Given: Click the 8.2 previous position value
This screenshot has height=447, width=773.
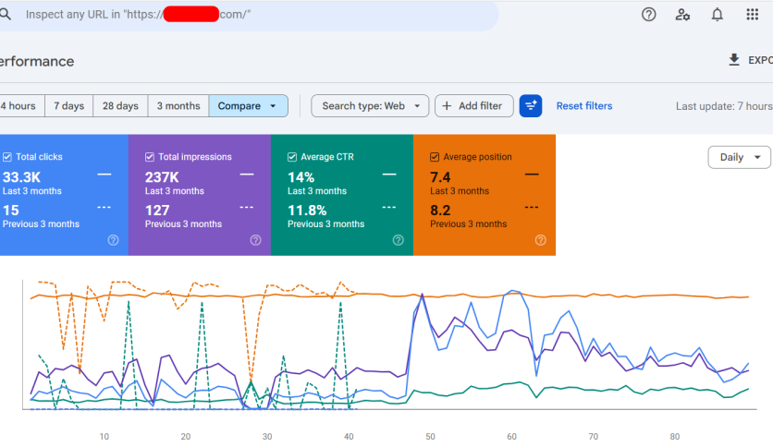Looking at the screenshot, I should (440, 211).
